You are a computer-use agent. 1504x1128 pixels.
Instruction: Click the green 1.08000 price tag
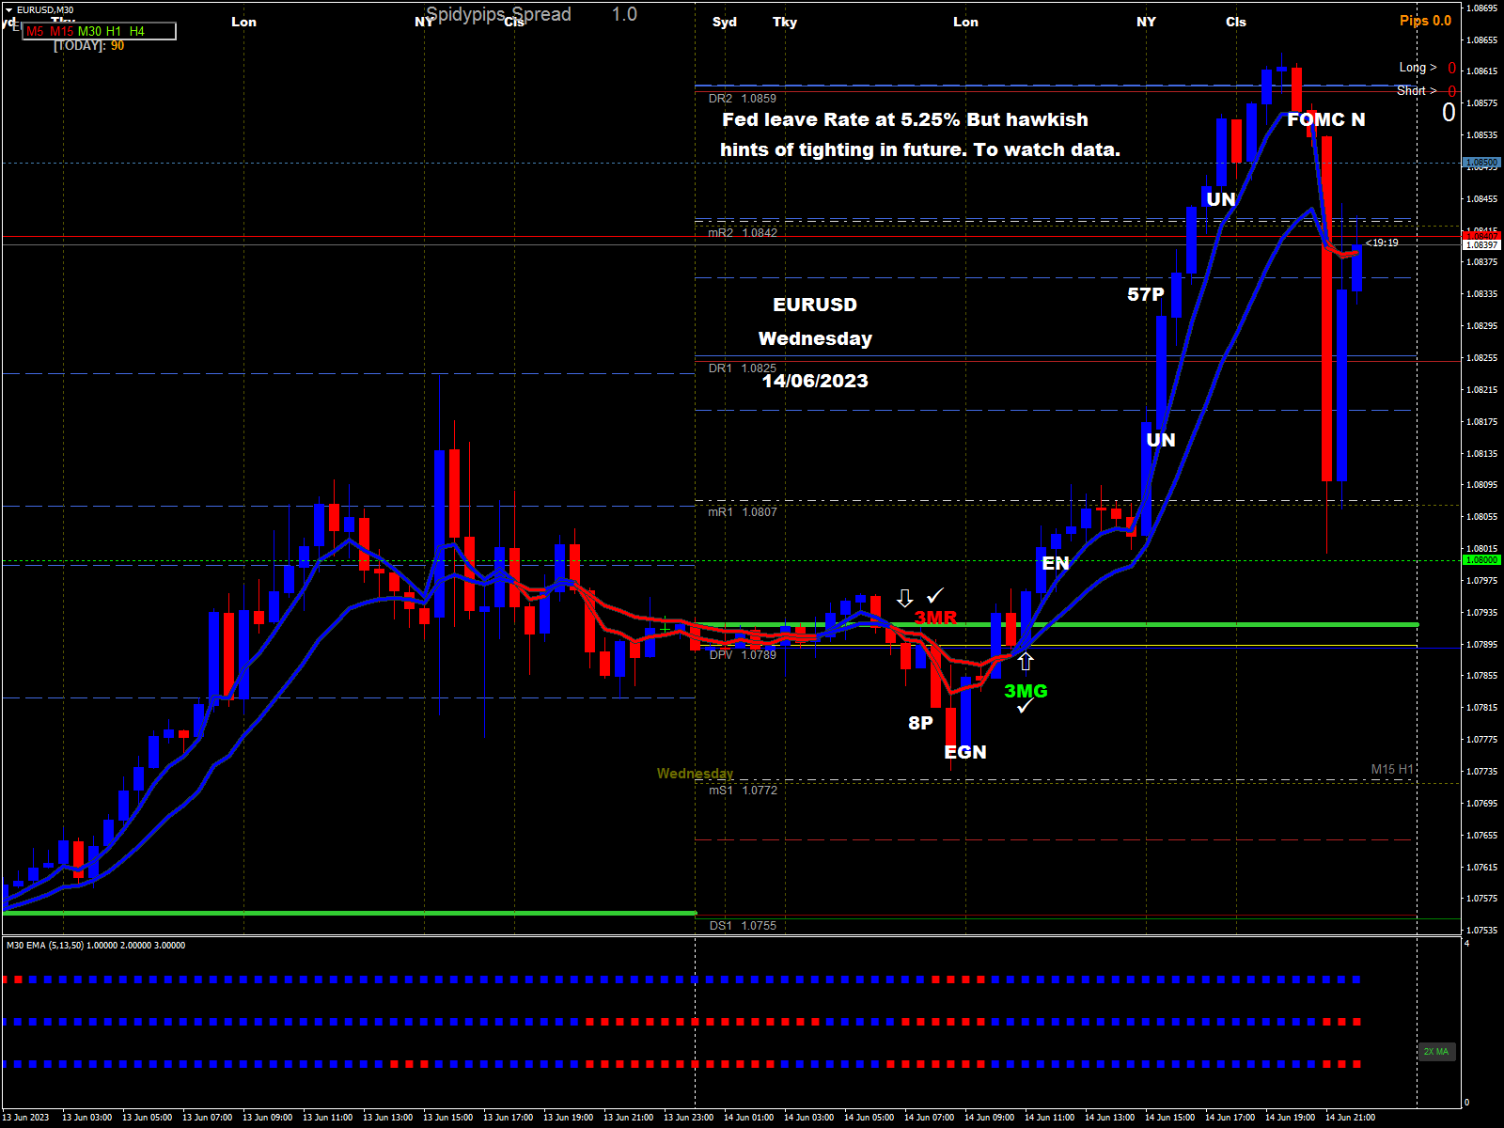tap(1481, 560)
